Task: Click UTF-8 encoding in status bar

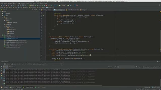Action: [144, 89]
